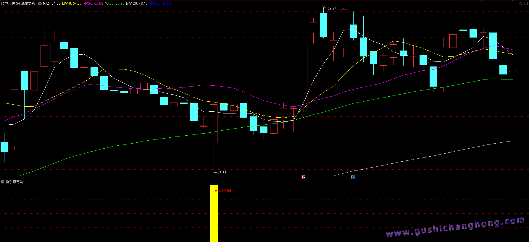Screen dimensions: 529x242
Task: Click the MA60 green indicator label
Action: (114, 4)
